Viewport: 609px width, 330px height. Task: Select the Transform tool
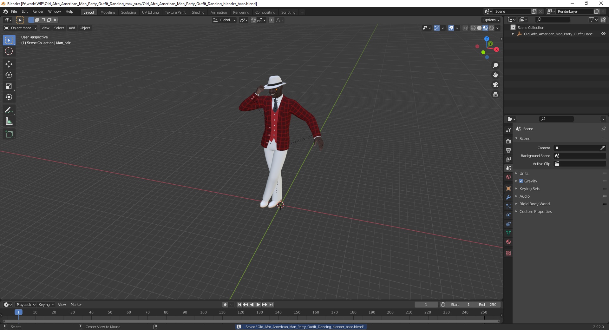9,97
